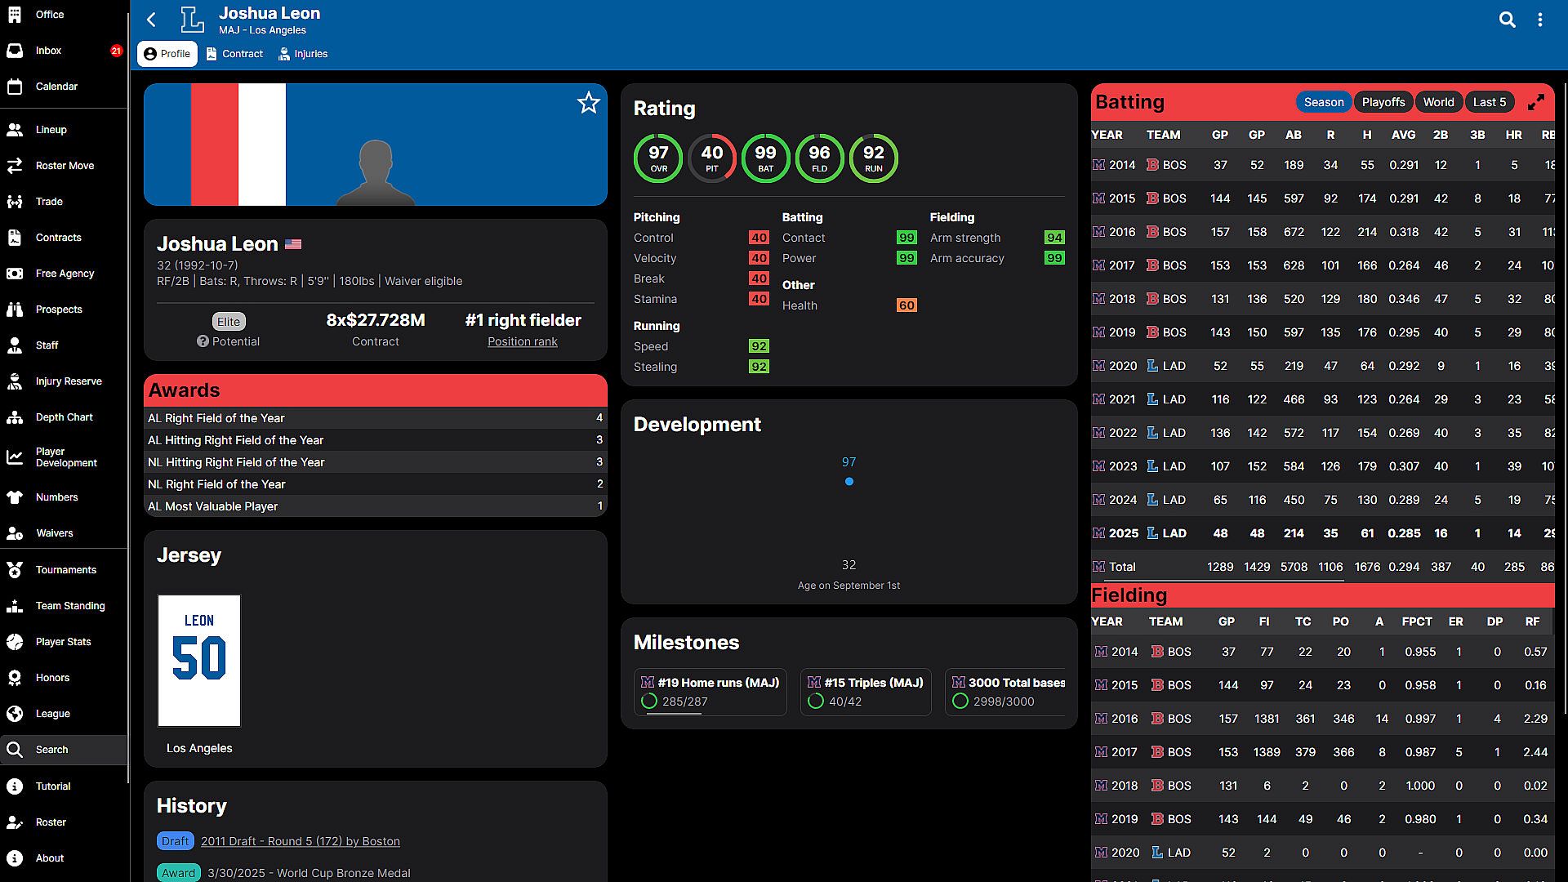
Task: Open the Injuries tab
Action: [303, 54]
